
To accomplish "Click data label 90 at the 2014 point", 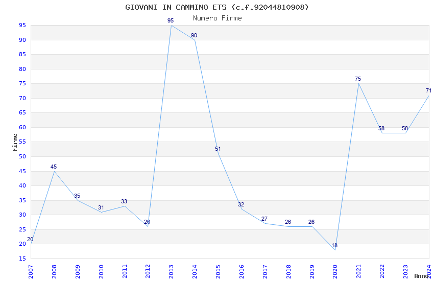I will [x=194, y=35].
